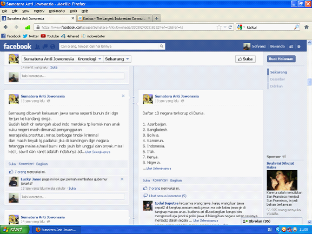
Task: Click the Facebook search field
Action: click(x=109, y=46)
